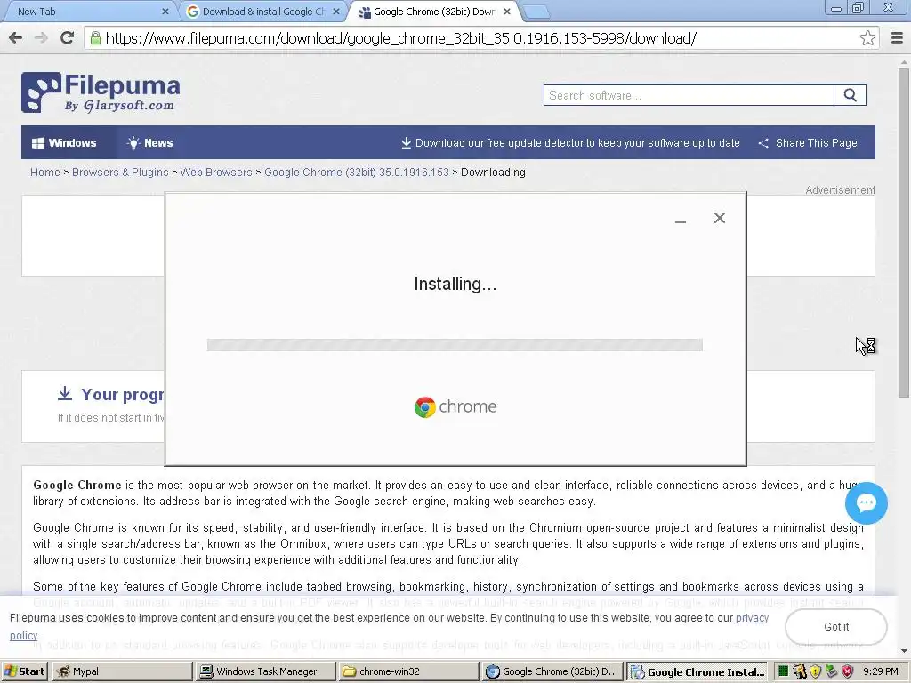The width and height of the screenshot is (911, 683).
Task: Click the scrollbar down arrow
Action: pyautogui.click(x=904, y=651)
